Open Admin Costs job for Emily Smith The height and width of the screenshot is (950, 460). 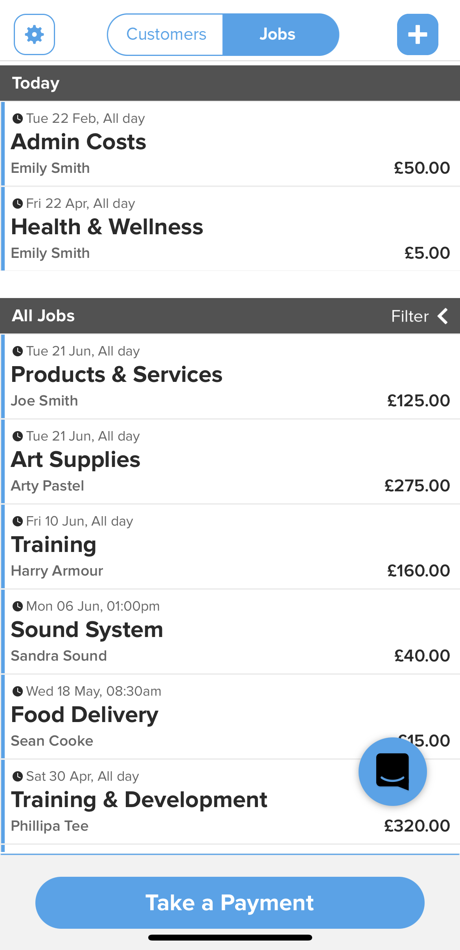tap(79, 142)
